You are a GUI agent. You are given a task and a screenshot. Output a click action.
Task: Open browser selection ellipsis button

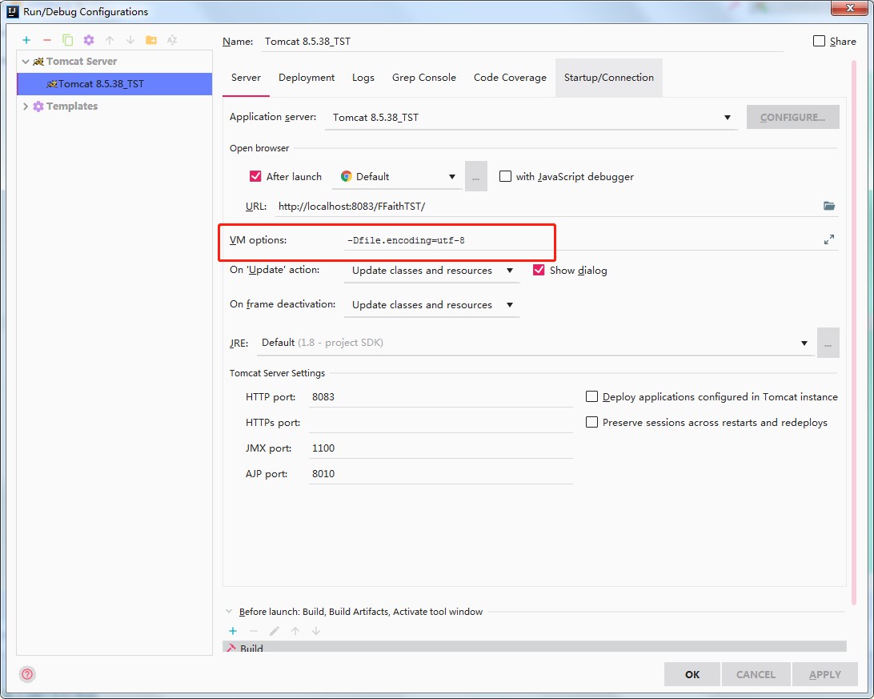[x=476, y=177]
